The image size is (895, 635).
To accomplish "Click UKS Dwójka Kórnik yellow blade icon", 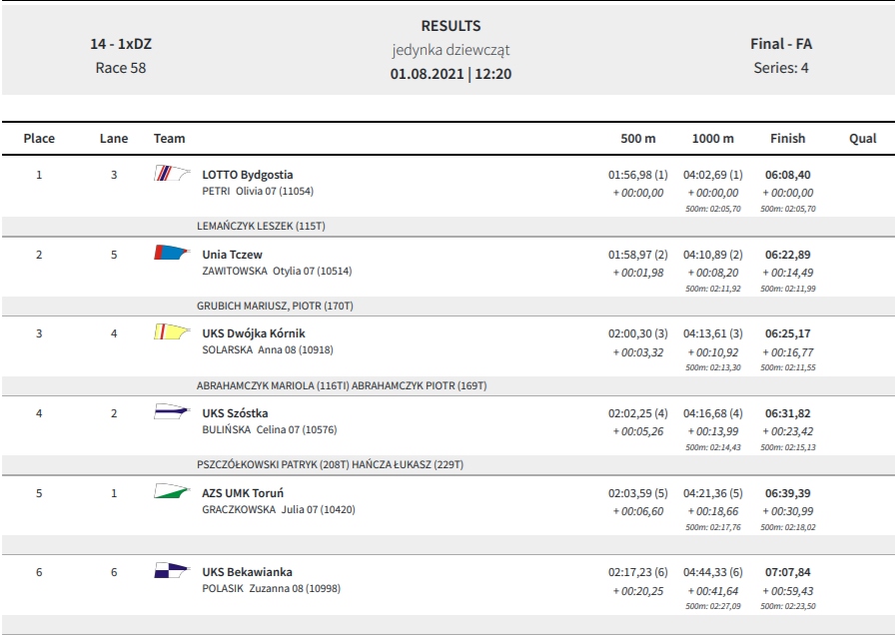I will (172, 331).
